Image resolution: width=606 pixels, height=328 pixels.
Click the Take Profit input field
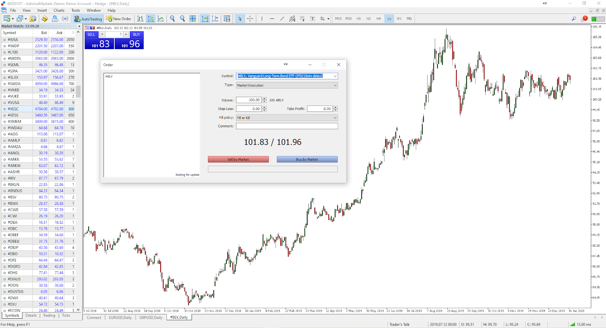(x=320, y=109)
